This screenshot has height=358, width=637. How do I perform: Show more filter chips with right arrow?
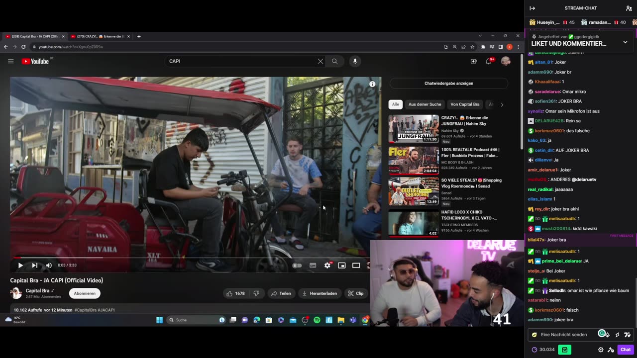(502, 104)
